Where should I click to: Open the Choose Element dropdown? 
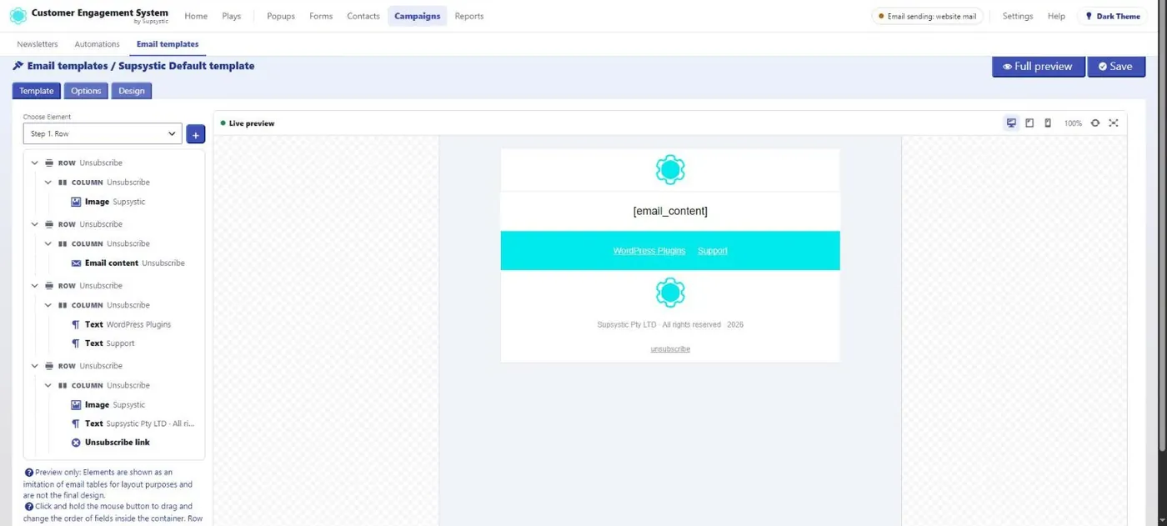(x=103, y=134)
